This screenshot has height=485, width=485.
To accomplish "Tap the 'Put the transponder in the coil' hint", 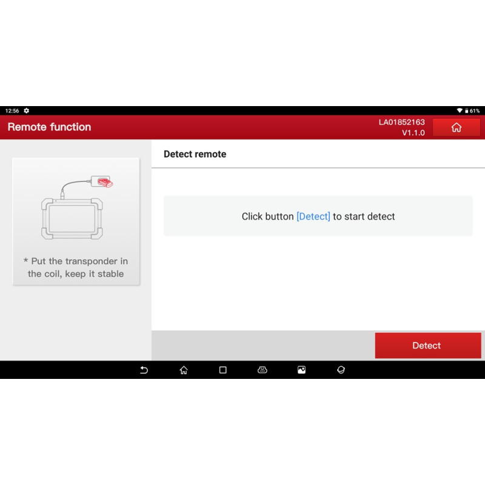I will [76, 267].
